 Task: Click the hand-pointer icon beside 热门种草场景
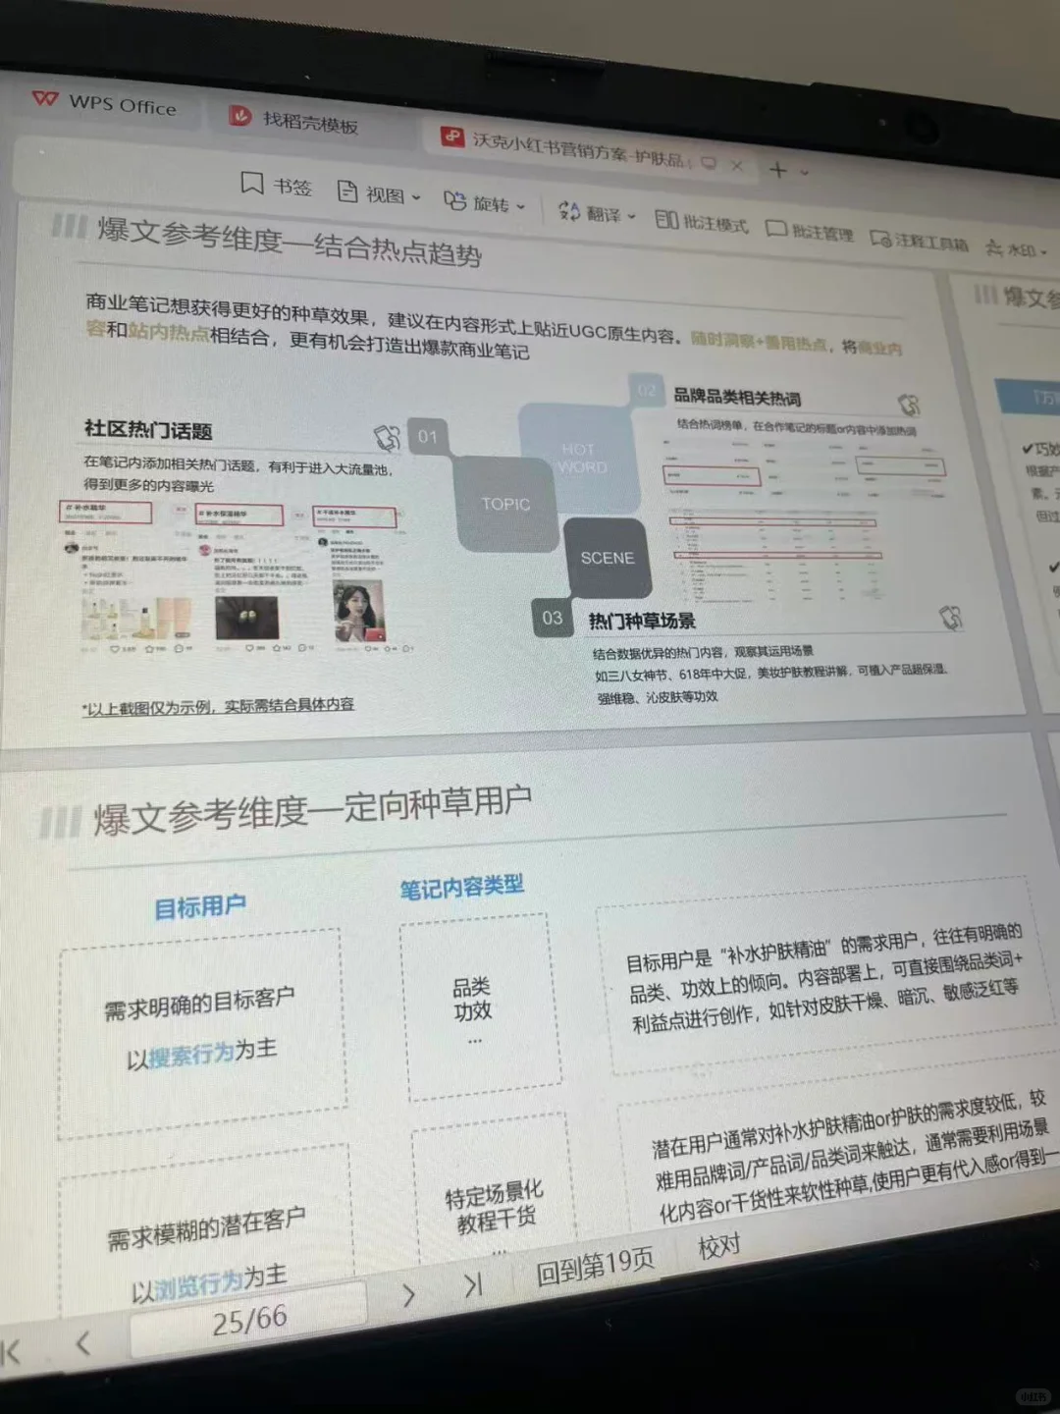coord(950,618)
